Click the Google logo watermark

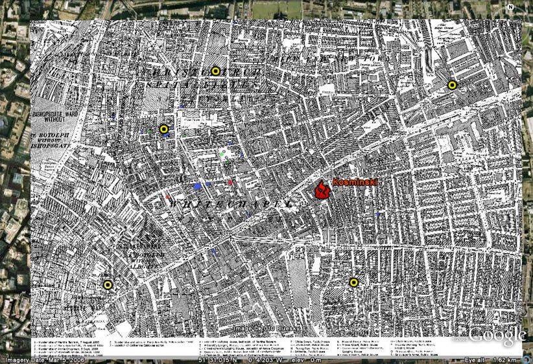point(497,336)
